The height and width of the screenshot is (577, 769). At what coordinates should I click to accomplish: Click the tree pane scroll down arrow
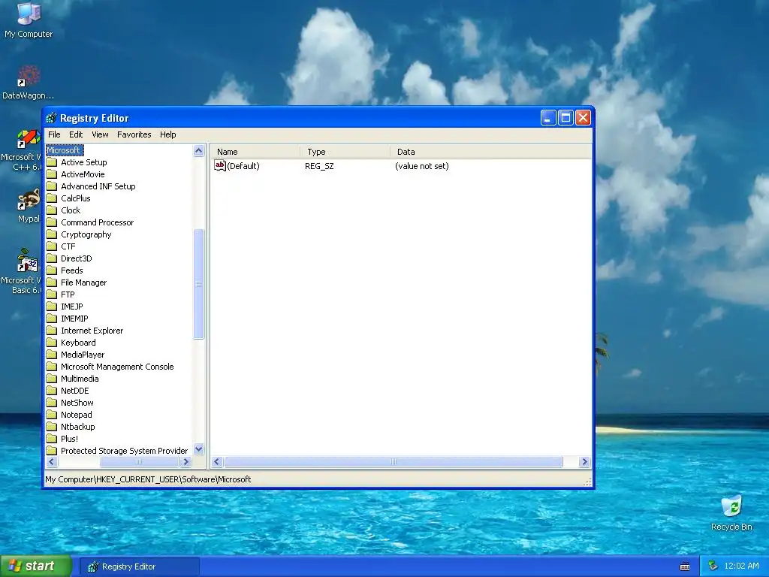(x=198, y=449)
